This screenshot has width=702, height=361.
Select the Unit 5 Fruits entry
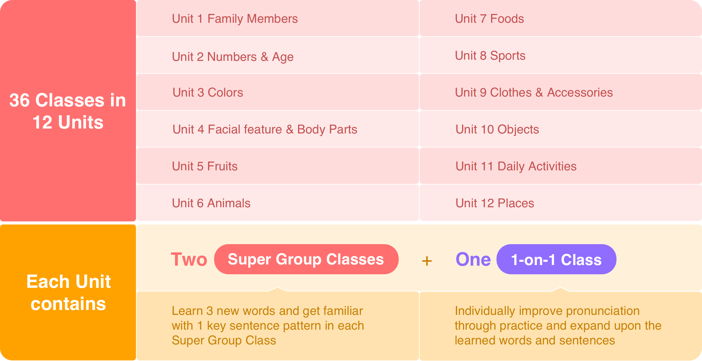(205, 166)
